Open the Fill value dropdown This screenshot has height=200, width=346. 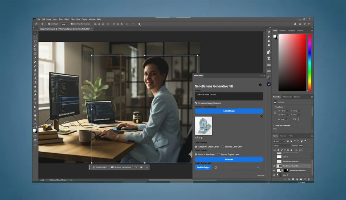click(x=305, y=150)
